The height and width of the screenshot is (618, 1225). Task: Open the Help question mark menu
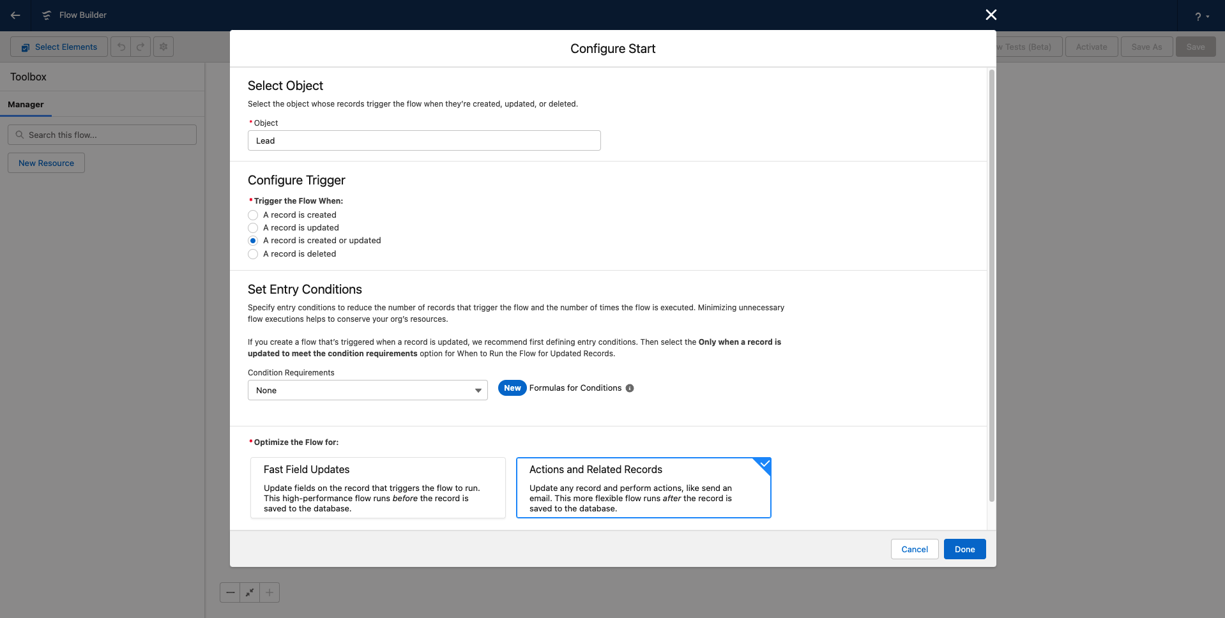[x=1198, y=15]
